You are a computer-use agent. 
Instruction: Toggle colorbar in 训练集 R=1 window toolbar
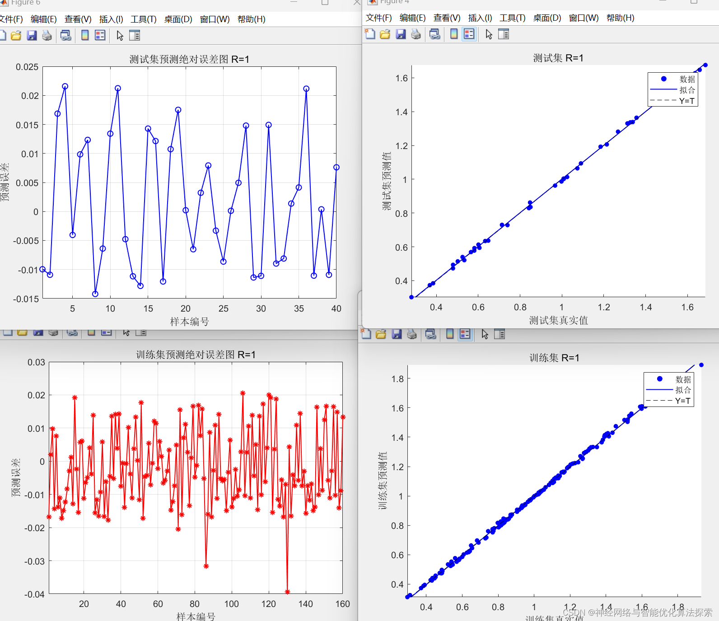450,334
